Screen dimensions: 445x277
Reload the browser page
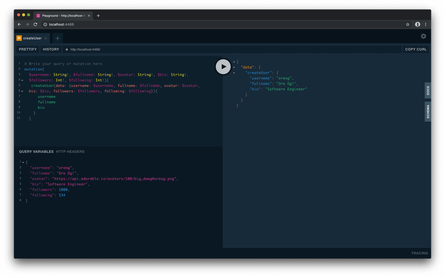pyautogui.click(x=35, y=25)
